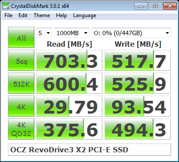This screenshot has height=162, width=179.
Task: Open the Language menu
Action: [x=85, y=15]
